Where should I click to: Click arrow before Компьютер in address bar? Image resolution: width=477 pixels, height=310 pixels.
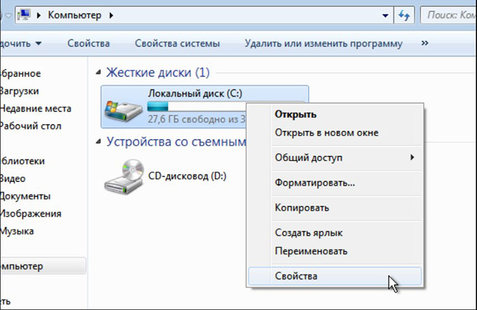pyautogui.click(x=39, y=15)
